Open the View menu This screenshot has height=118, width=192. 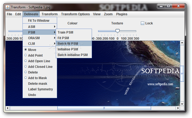pos(97,14)
